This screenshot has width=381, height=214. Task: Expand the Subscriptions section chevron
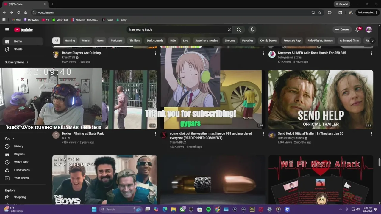(28, 62)
